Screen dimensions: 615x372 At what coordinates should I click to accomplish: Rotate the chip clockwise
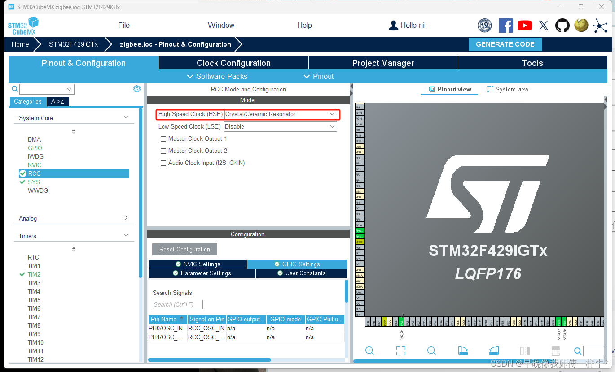click(x=463, y=351)
